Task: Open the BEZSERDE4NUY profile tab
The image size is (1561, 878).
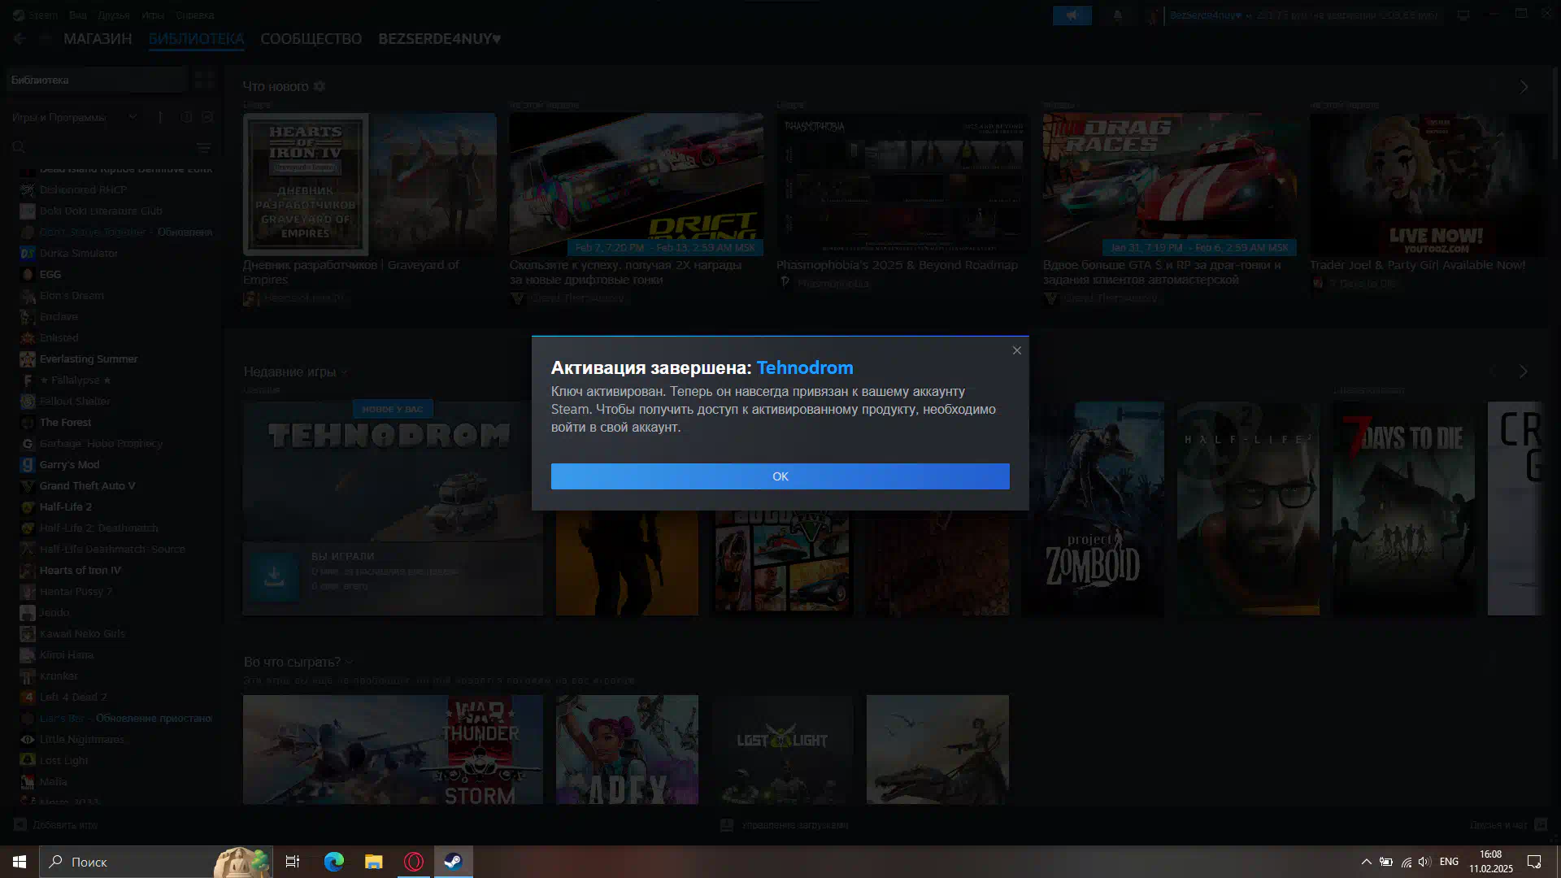Action: (439, 39)
